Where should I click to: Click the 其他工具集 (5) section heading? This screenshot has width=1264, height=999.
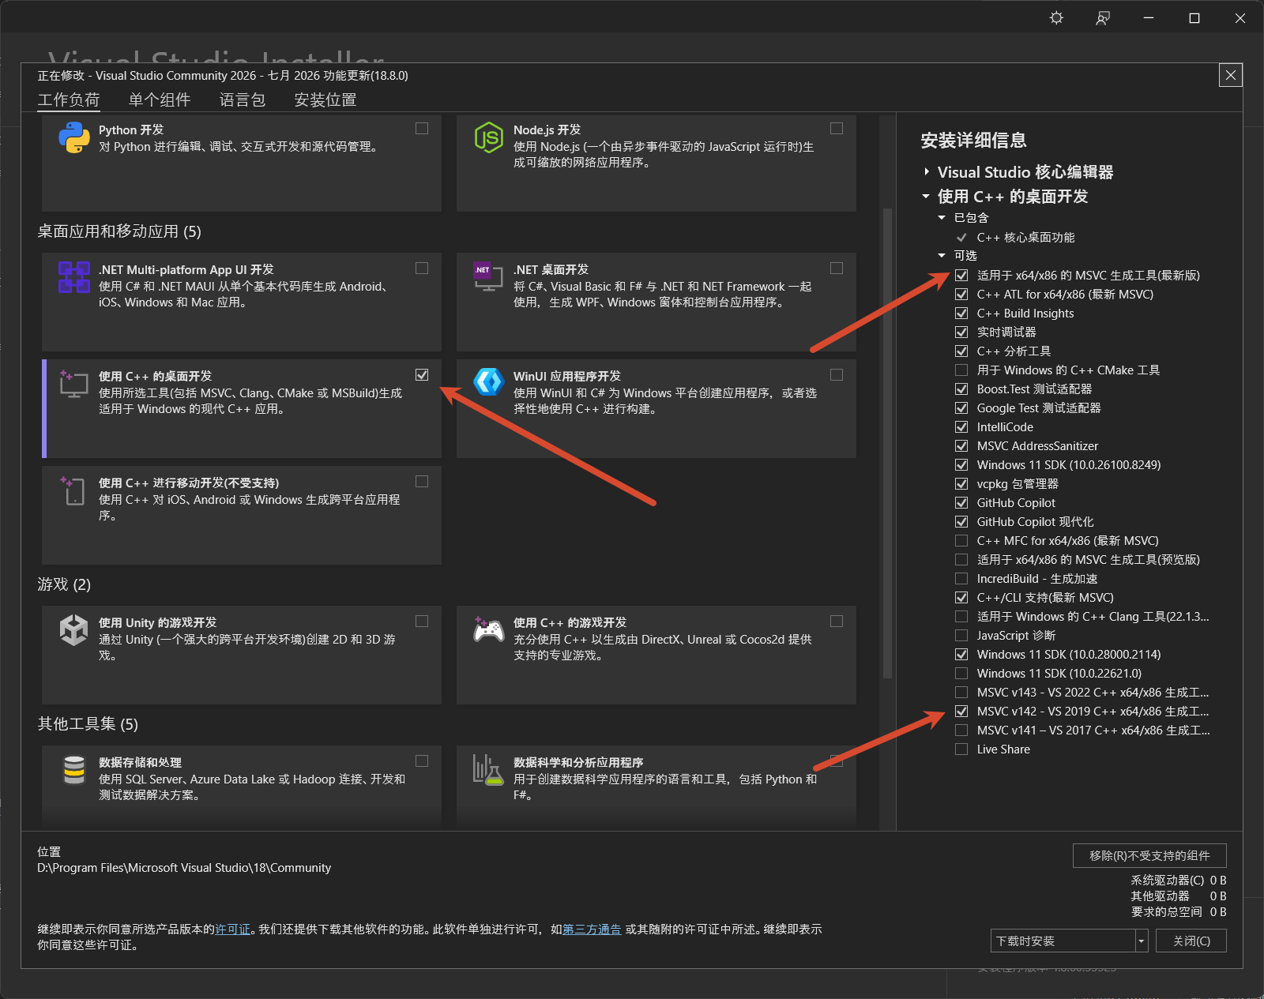point(88,724)
